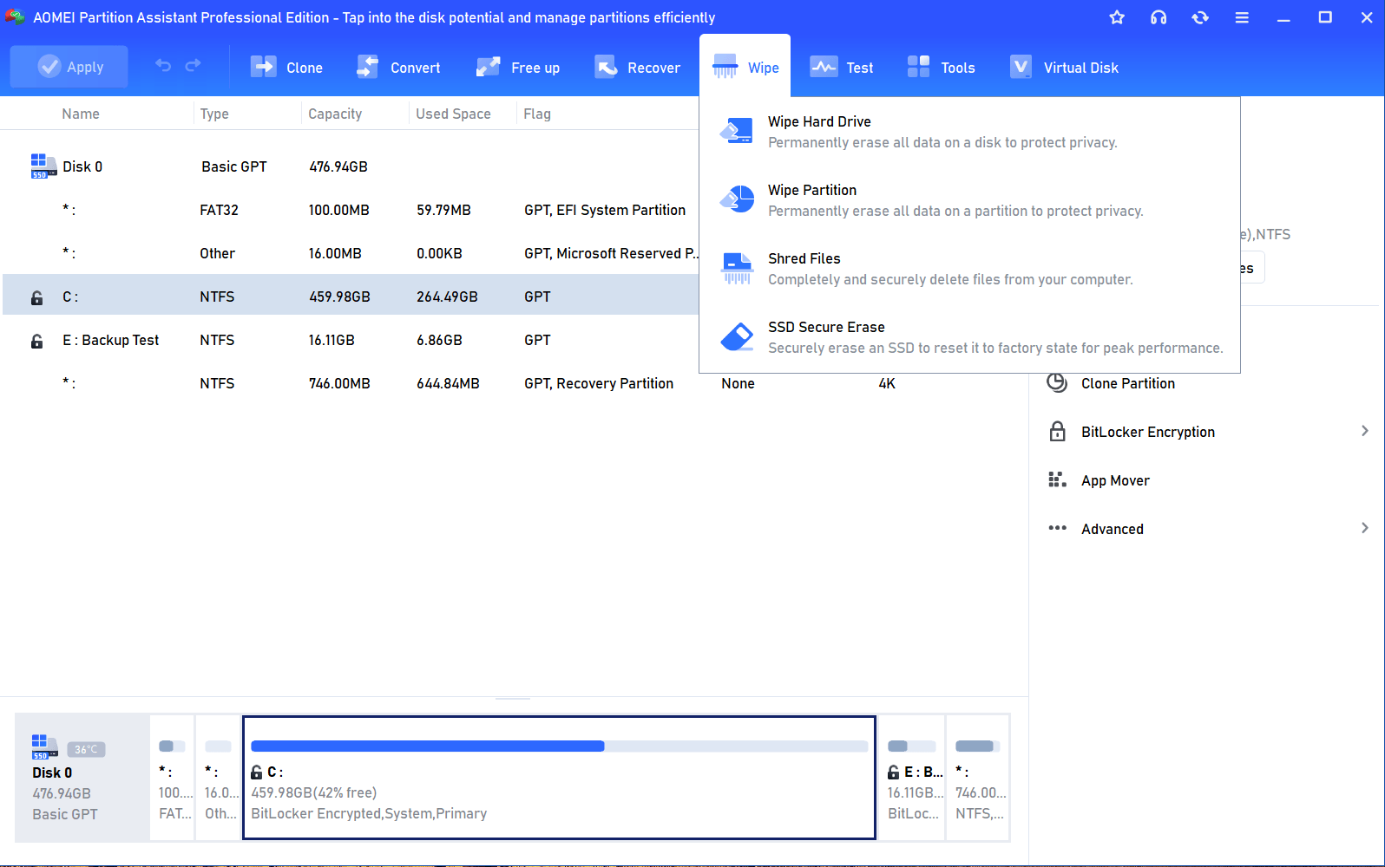Select Wipe Hard Drive option
The height and width of the screenshot is (867, 1385).
pyautogui.click(x=818, y=122)
